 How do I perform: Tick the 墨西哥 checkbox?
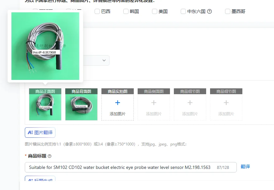(x=228, y=11)
